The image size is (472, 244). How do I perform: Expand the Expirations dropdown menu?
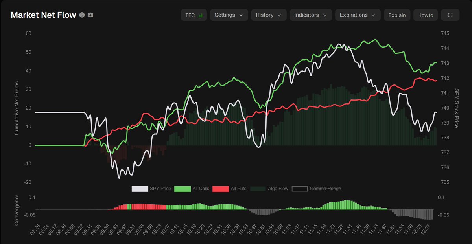pos(358,15)
